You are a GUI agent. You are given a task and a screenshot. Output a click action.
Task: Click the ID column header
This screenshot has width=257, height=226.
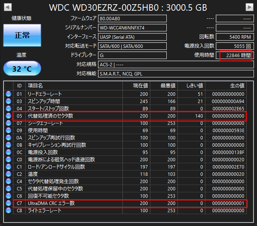pos(20,85)
